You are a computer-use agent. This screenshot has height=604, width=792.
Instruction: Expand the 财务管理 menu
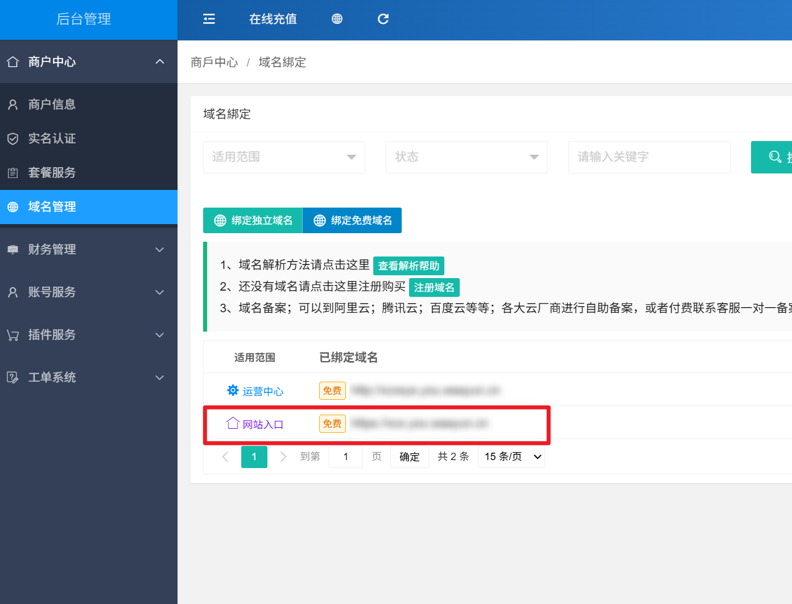coord(89,250)
